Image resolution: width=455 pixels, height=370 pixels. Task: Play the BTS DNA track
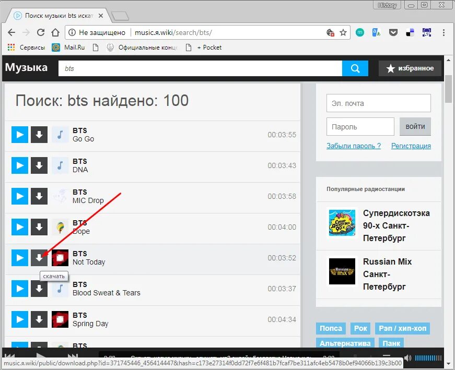tap(20, 165)
